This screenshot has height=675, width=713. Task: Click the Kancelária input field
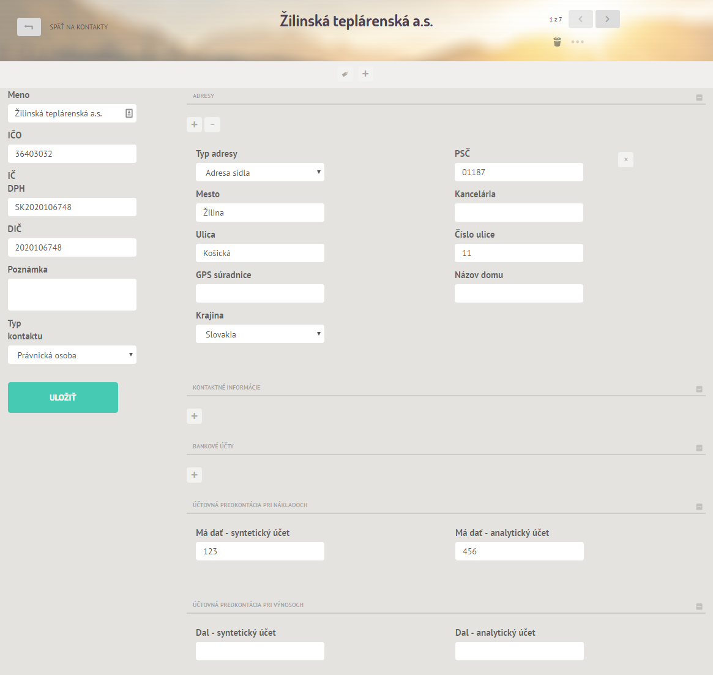point(519,213)
